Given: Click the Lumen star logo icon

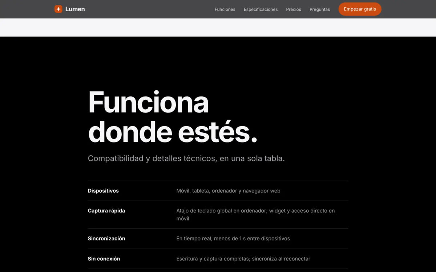Looking at the screenshot, I should (x=58, y=9).
